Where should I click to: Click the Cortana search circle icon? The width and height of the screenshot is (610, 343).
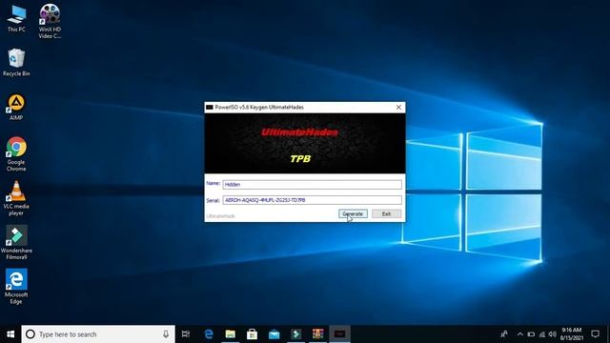(30, 334)
